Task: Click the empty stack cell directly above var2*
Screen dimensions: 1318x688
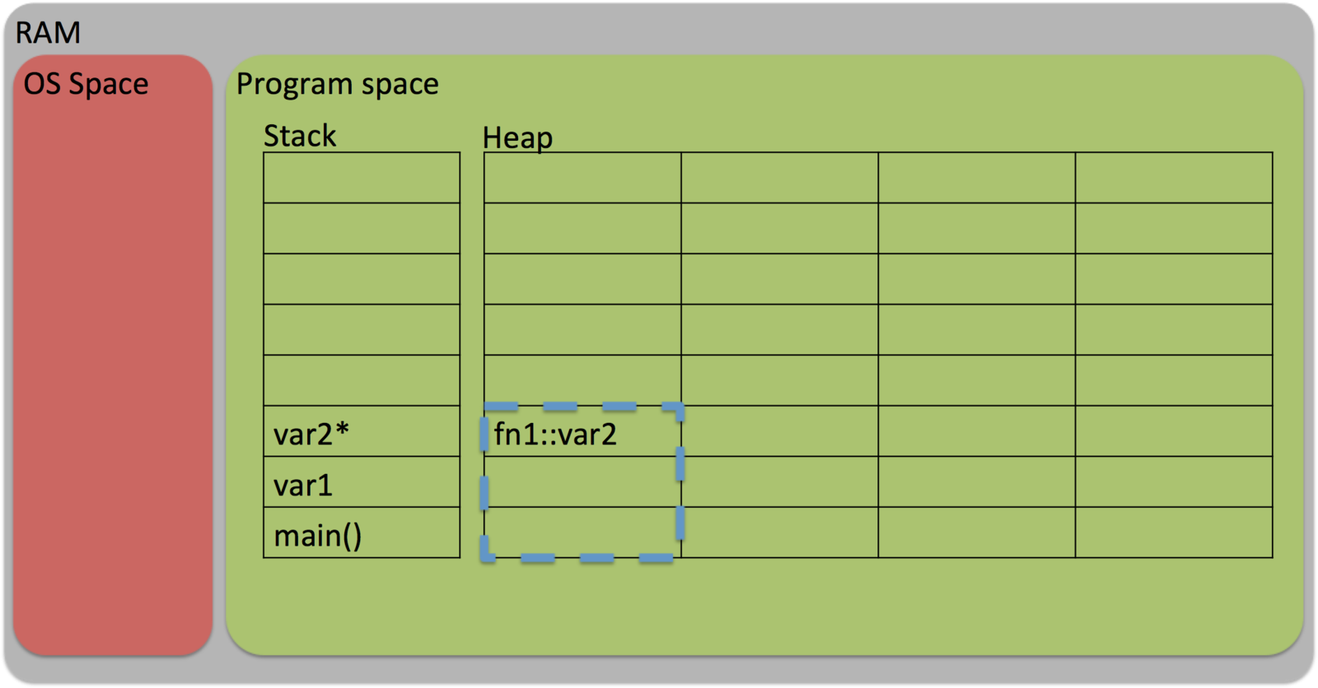Action: coord(362,380)
